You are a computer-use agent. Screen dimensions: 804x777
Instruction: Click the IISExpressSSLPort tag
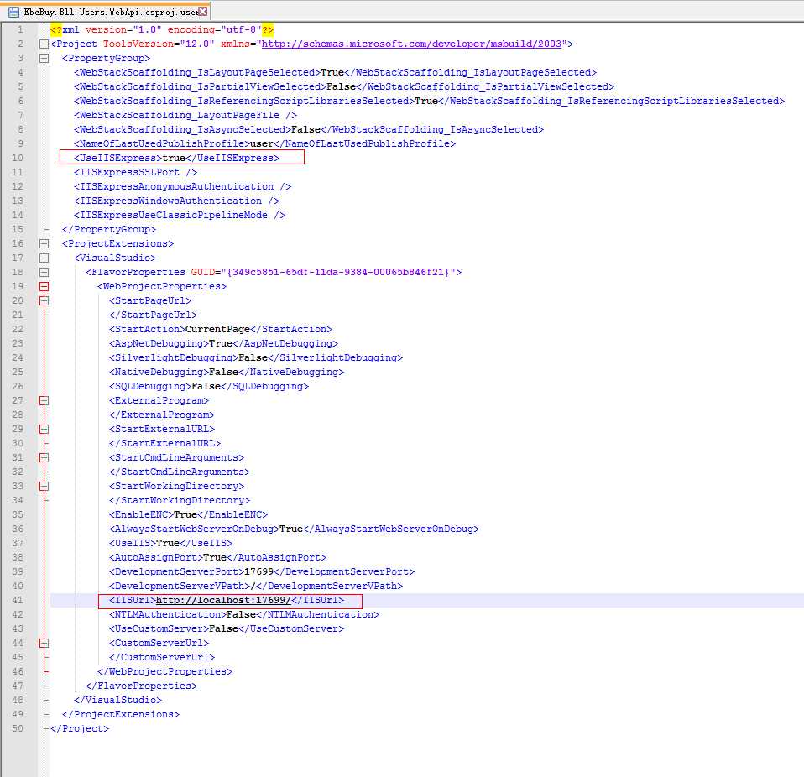coord(135,172)
